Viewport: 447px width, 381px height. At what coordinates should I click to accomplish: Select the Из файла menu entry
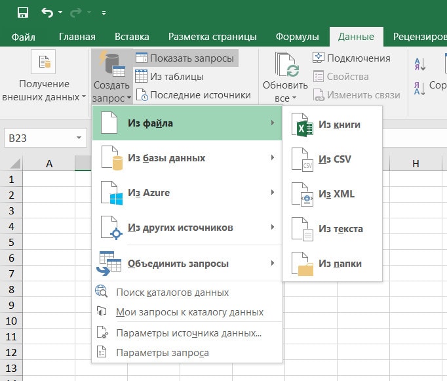pyautogui.click(x=187, y=123)
